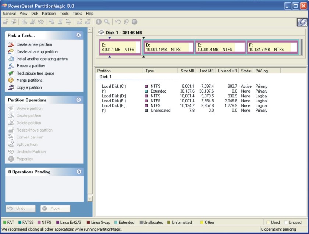The image size is (309, 234).
Task: Click the Disk 1 drive icon
Action: (x=101, y=32)
